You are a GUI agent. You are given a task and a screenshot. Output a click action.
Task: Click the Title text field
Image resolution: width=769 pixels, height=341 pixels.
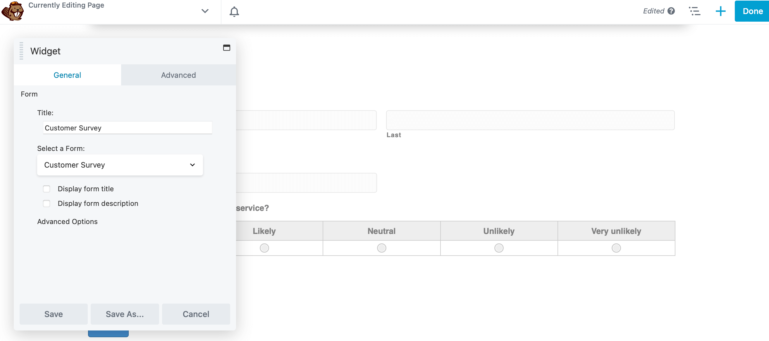pos(128,128)
